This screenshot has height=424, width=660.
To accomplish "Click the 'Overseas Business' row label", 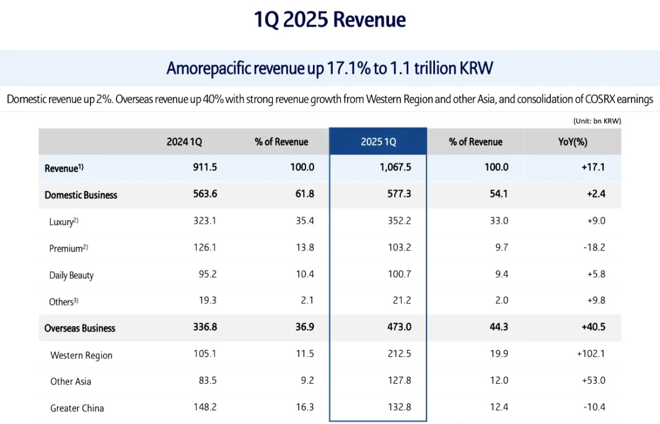I will coord(80,329).
